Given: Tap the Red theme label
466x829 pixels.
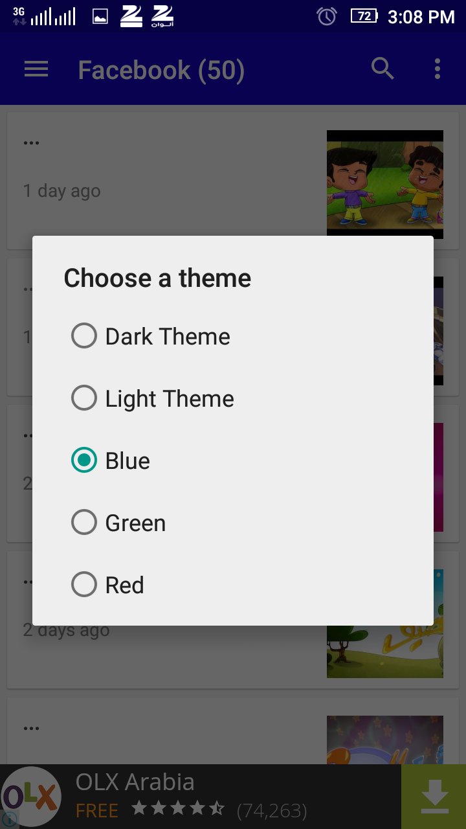Looking at the screenshot, I should (125, 585).
